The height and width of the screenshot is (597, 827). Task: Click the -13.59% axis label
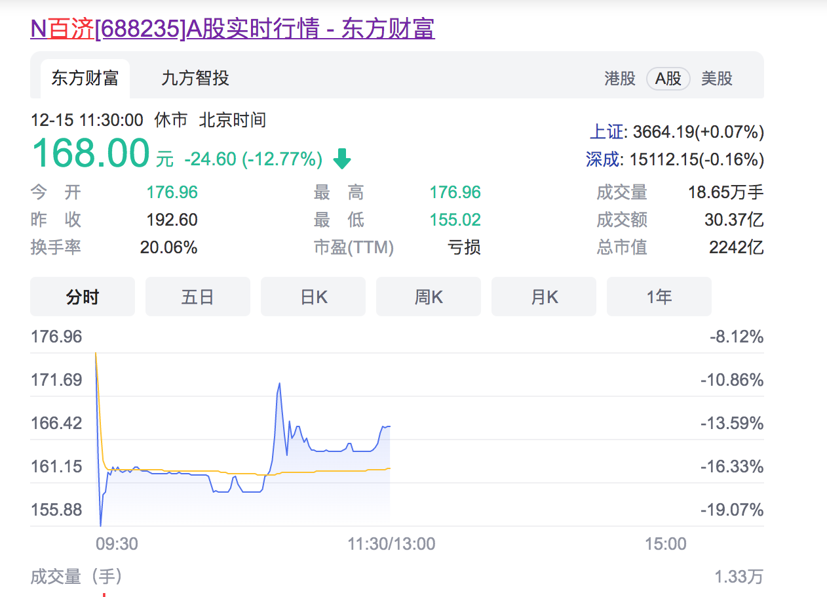point(732,423)
